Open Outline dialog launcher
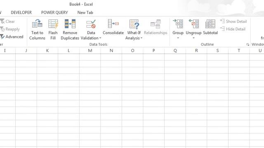264x148 pixels. [x=247, y=44]
